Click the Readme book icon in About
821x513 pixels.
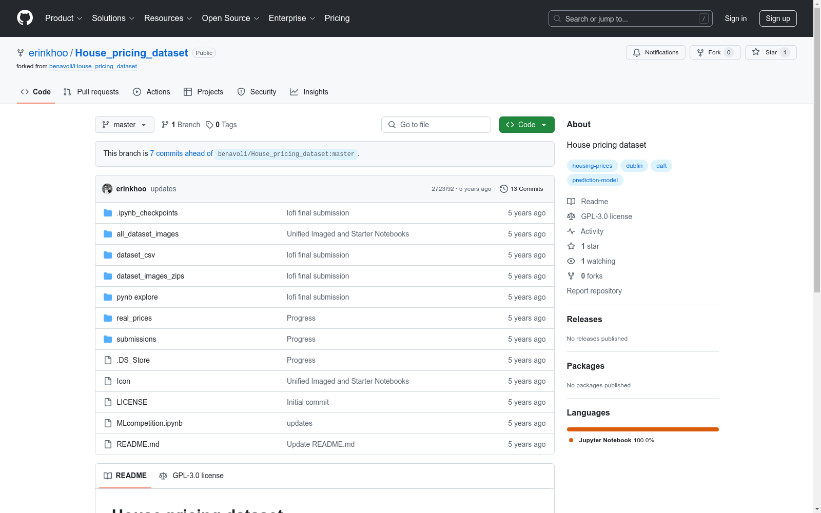[571, 202]
